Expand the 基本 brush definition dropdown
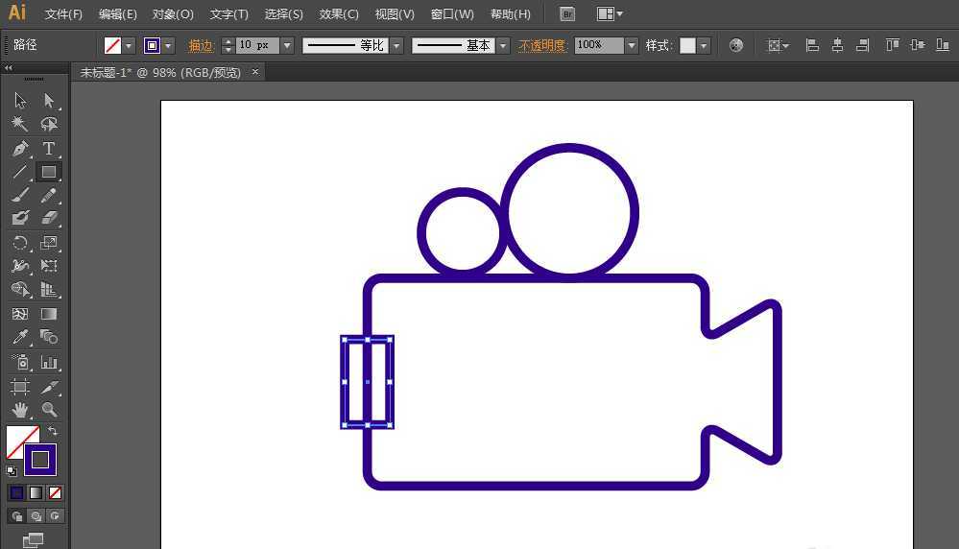This screenshot has width=959, height=549. (x=503, y=45)
